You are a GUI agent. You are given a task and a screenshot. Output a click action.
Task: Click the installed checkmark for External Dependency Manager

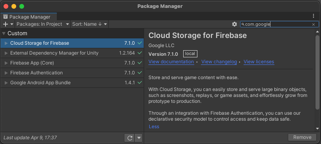tap(140, 53)
